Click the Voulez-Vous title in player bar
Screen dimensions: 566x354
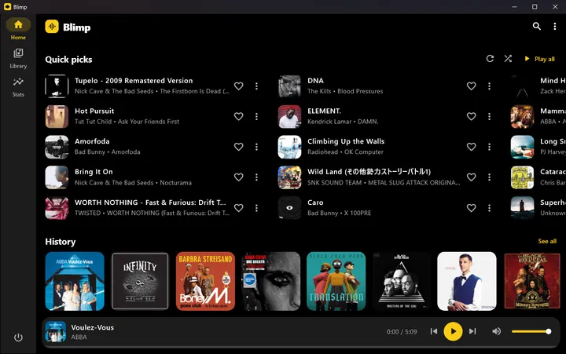click(x=93, y=327)
